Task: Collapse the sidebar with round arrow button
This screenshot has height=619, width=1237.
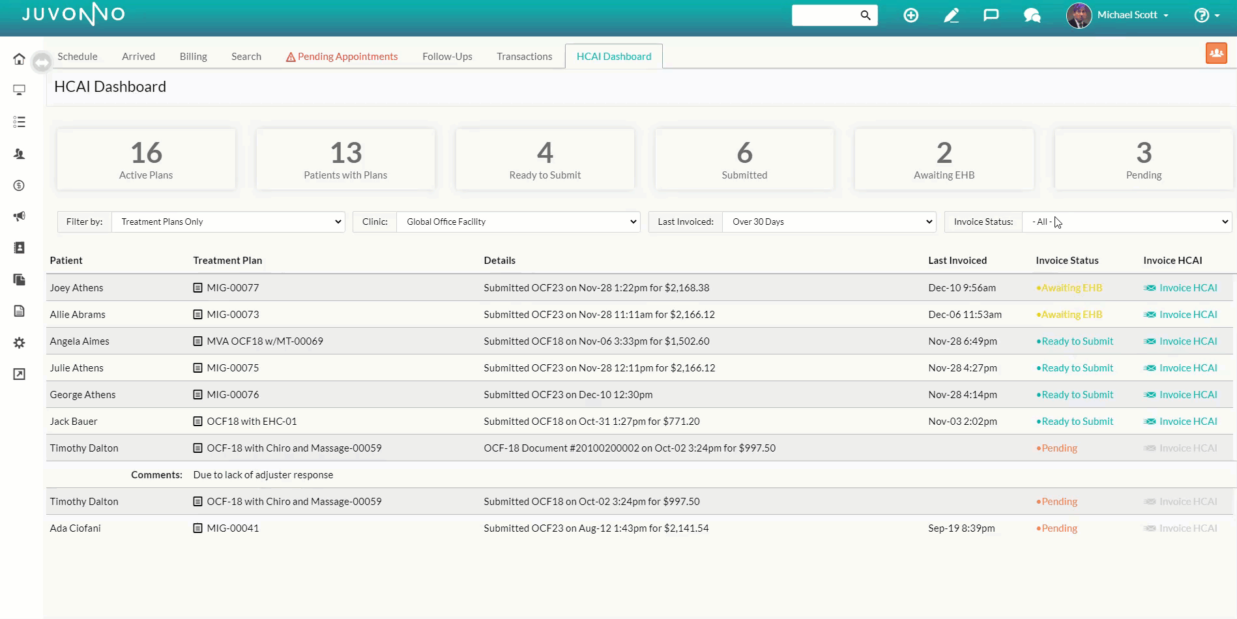Action: click(x=42, y=62)
